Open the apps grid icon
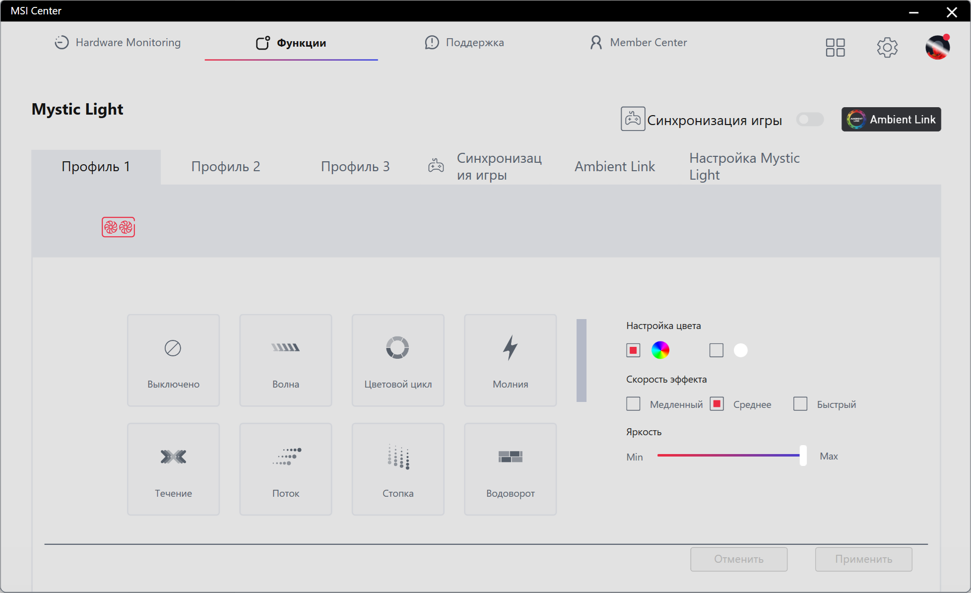The image size is (971, 593). [x=835, y=48]
